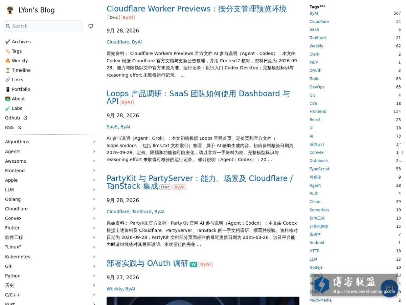
Task: Open the Labs page
Action: tap(14, 108)
